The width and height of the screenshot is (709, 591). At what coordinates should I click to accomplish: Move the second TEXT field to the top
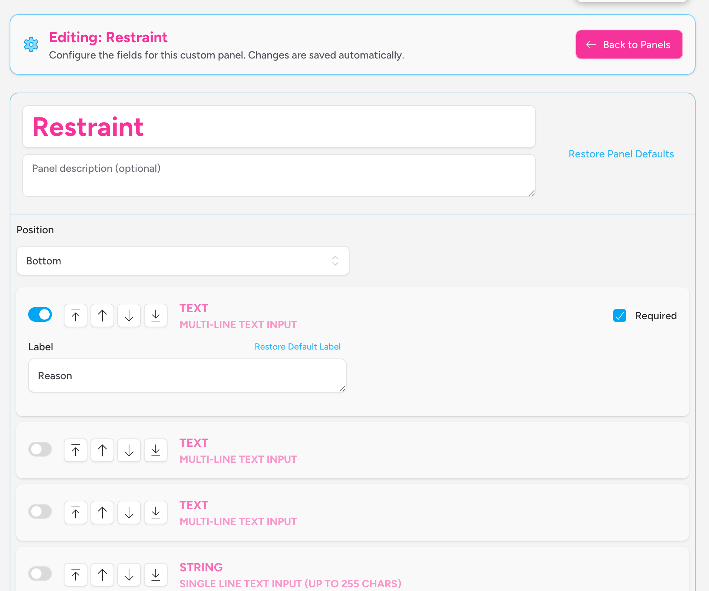click(x=75, y=450)
